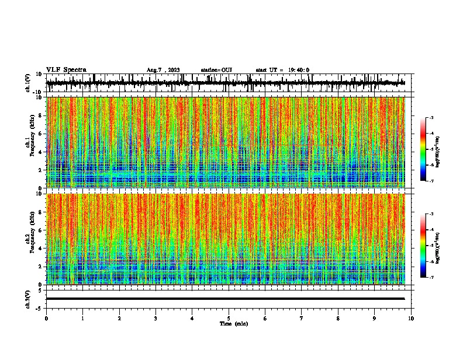Click inside the ch.1 spectrogram panel
The width and height of the screenshot is (463, 357).
(x=226, y=142)
